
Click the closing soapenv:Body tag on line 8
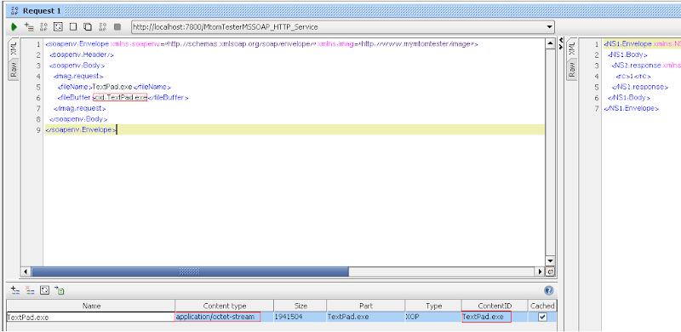78,119
